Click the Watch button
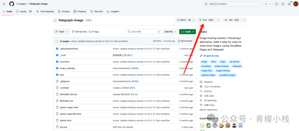 coord(184,20)
